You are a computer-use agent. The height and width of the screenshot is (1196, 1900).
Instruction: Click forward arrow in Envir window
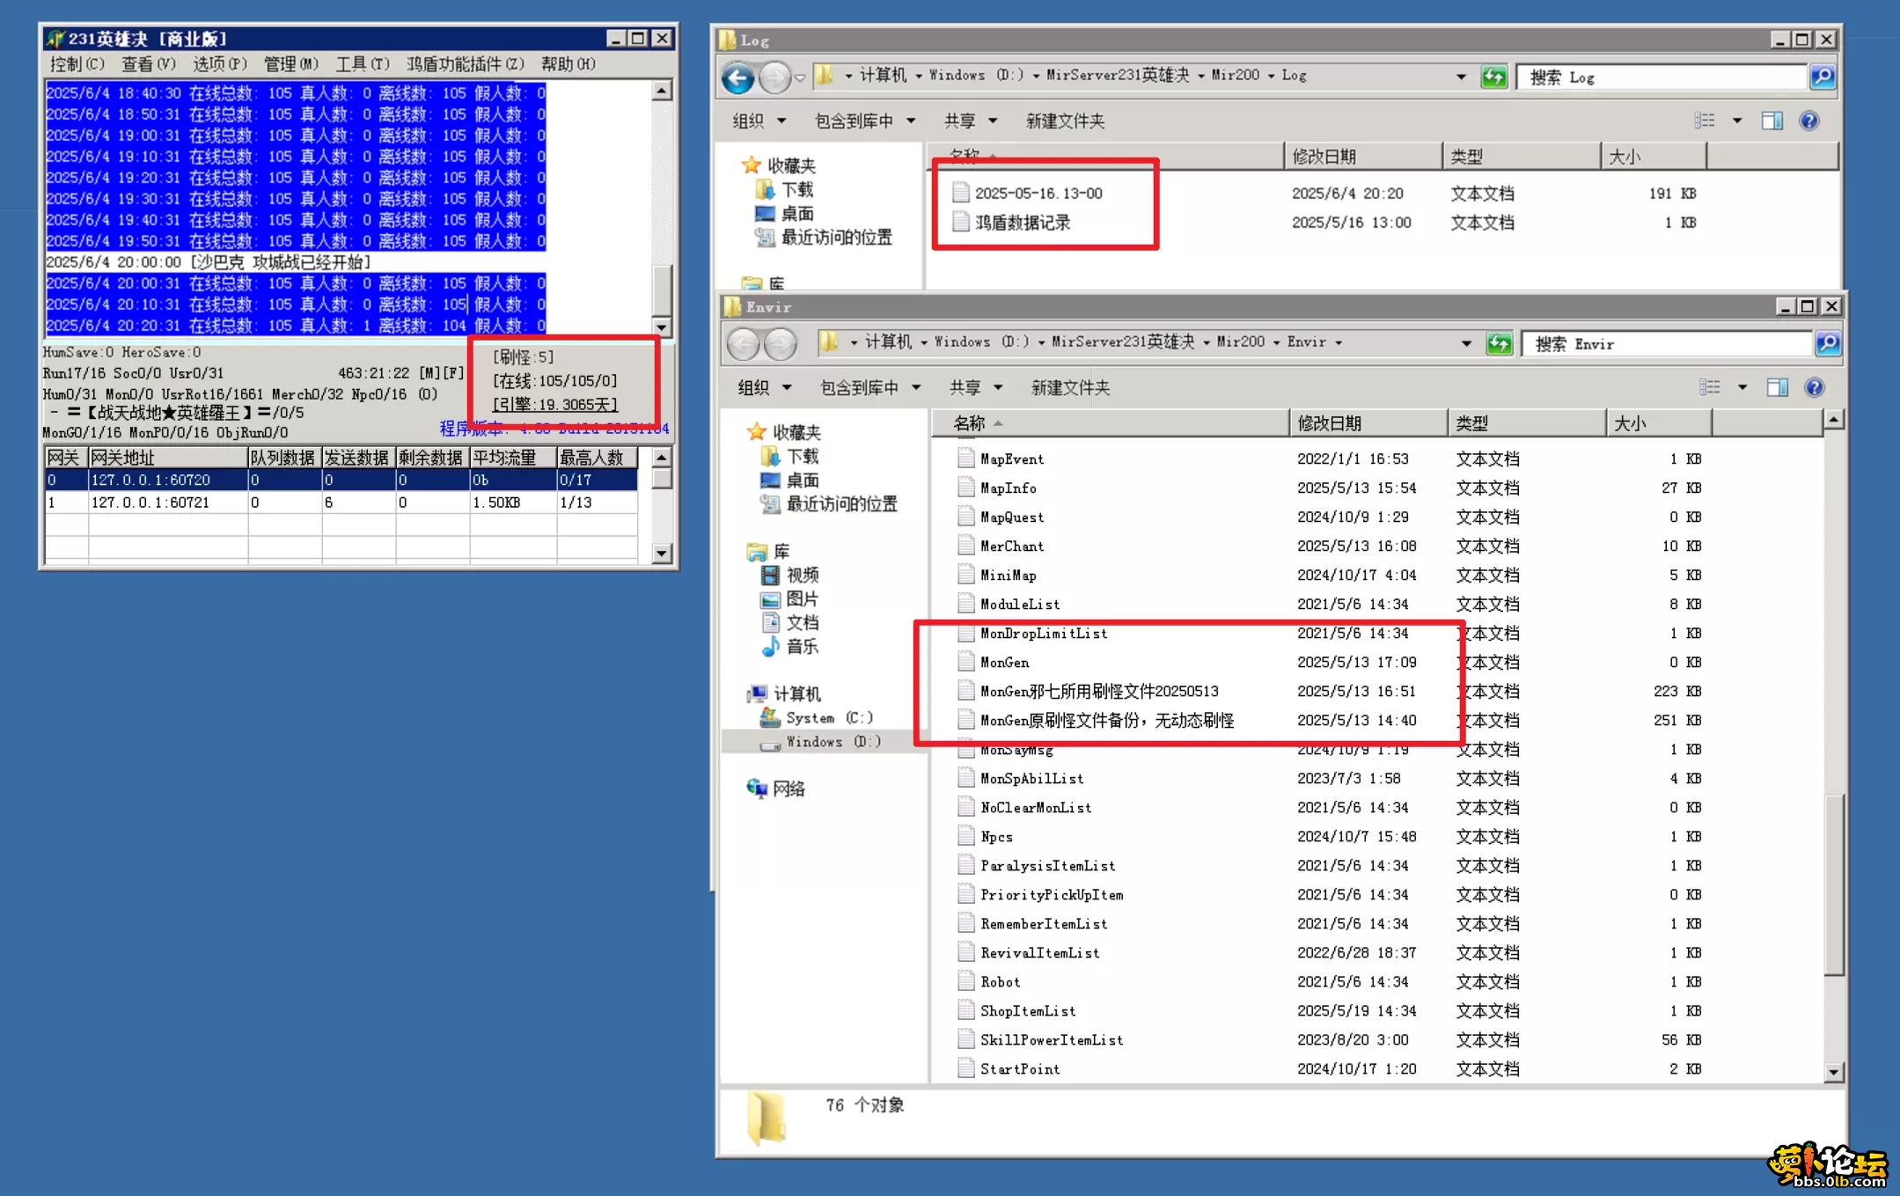pos(781,343)
